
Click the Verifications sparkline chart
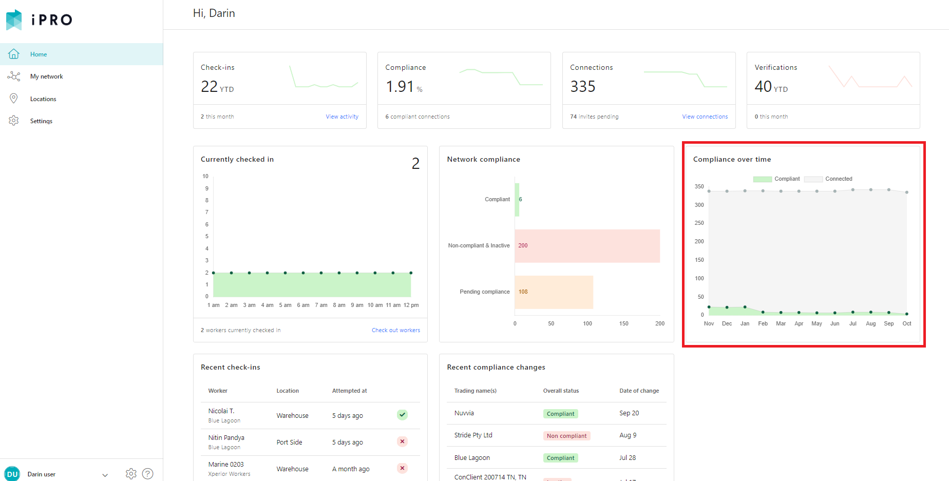(870, 77)
